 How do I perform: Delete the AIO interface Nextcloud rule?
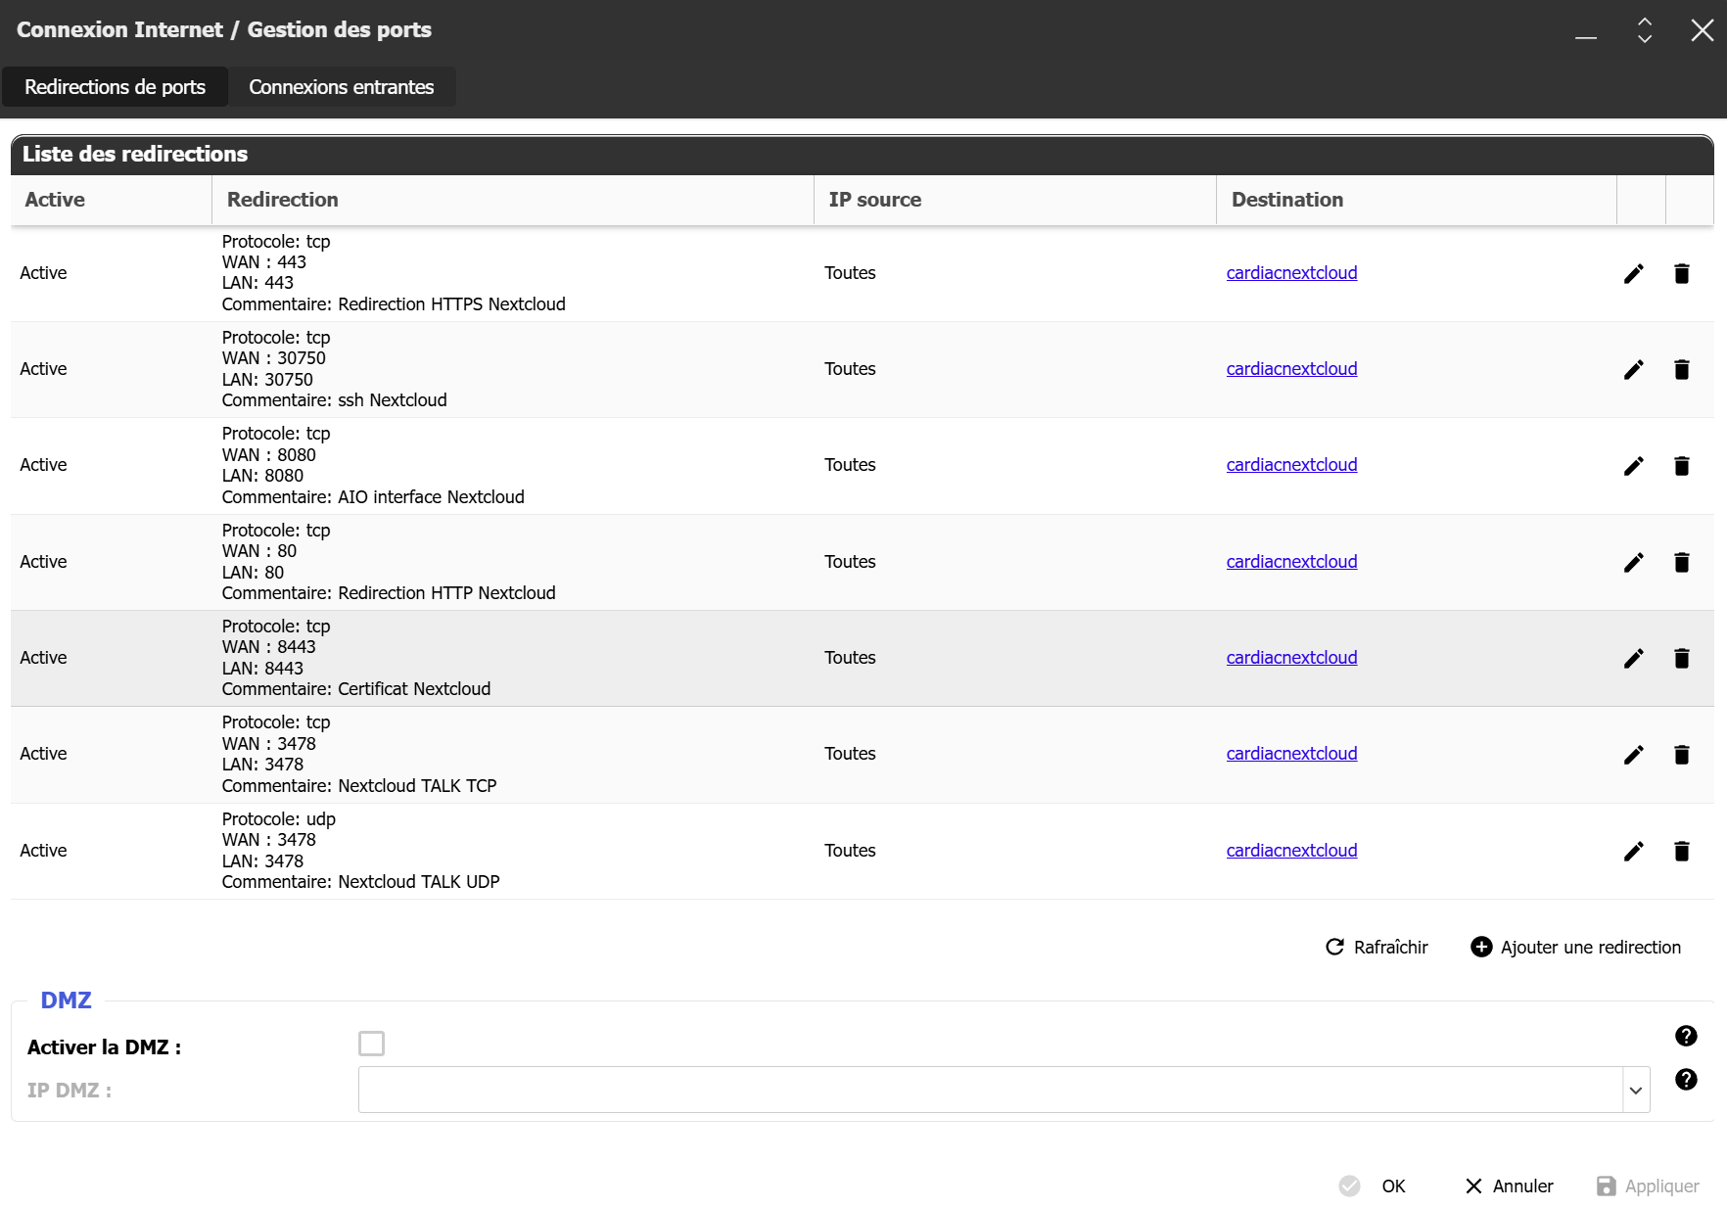pos(1681,466)
